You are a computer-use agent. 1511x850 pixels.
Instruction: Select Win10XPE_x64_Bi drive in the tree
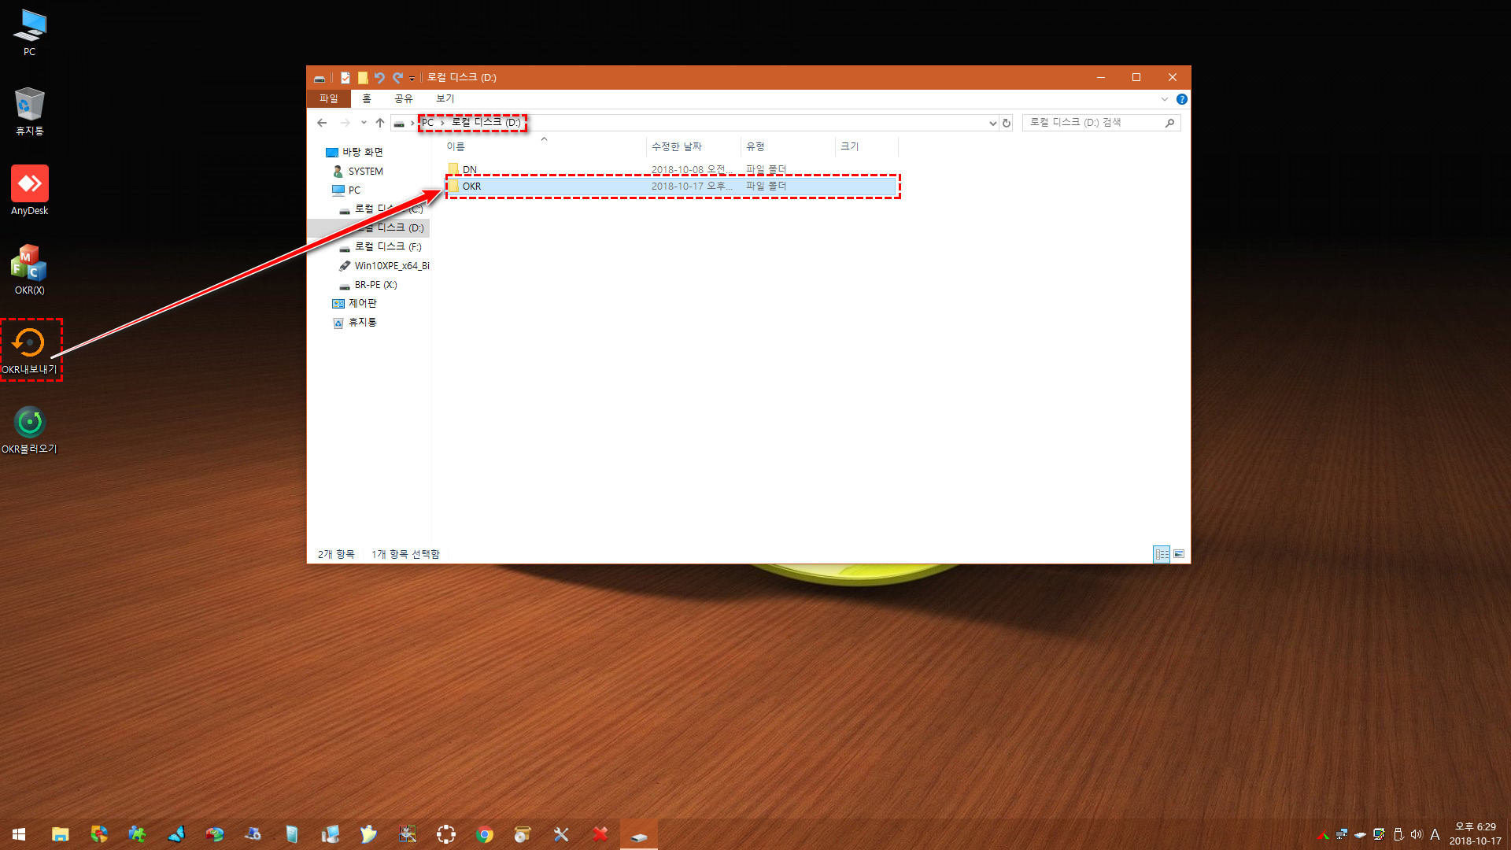(384, 265)
